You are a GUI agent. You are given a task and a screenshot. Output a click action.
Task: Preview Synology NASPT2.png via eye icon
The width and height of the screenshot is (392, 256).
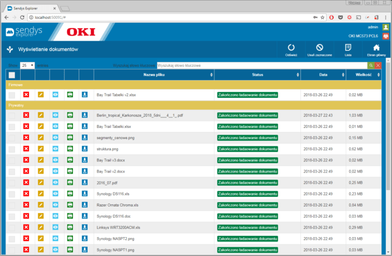(x=55, y=239)
